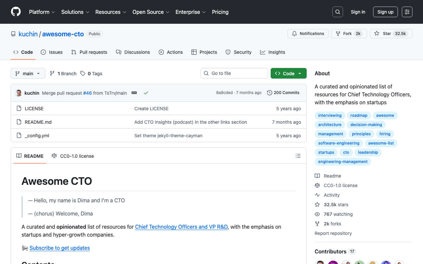
Task: Follow the Subscribe to get updates link
Action: tap(59, 248)
